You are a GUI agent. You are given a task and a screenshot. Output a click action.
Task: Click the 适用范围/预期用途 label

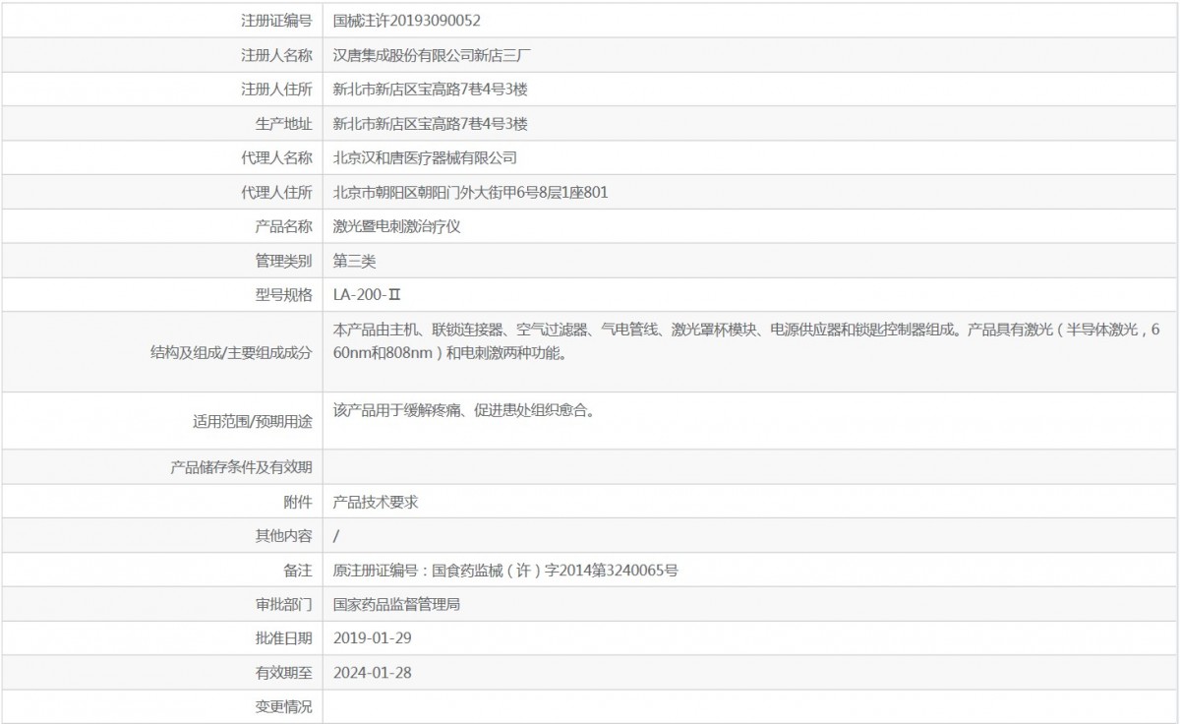(x=253, y=421)
